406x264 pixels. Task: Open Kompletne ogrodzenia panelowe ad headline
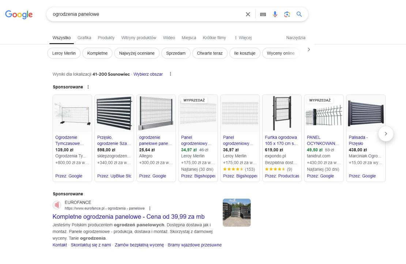pyautogui.click(x=128, y=216)
